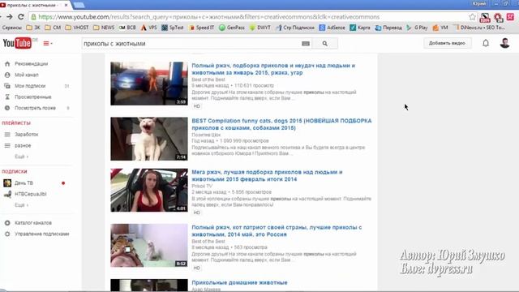The height and width of the screenshot is (292, 519).
Task: Click the НТВСериаЛЫ channel icon
Action: (x=7, y=194)
